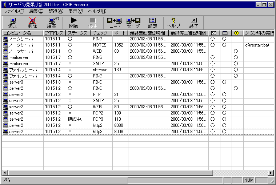Start monitoring with the 開始 button
The height and width of the screenshot is (185, 276).
click(73, 23)
